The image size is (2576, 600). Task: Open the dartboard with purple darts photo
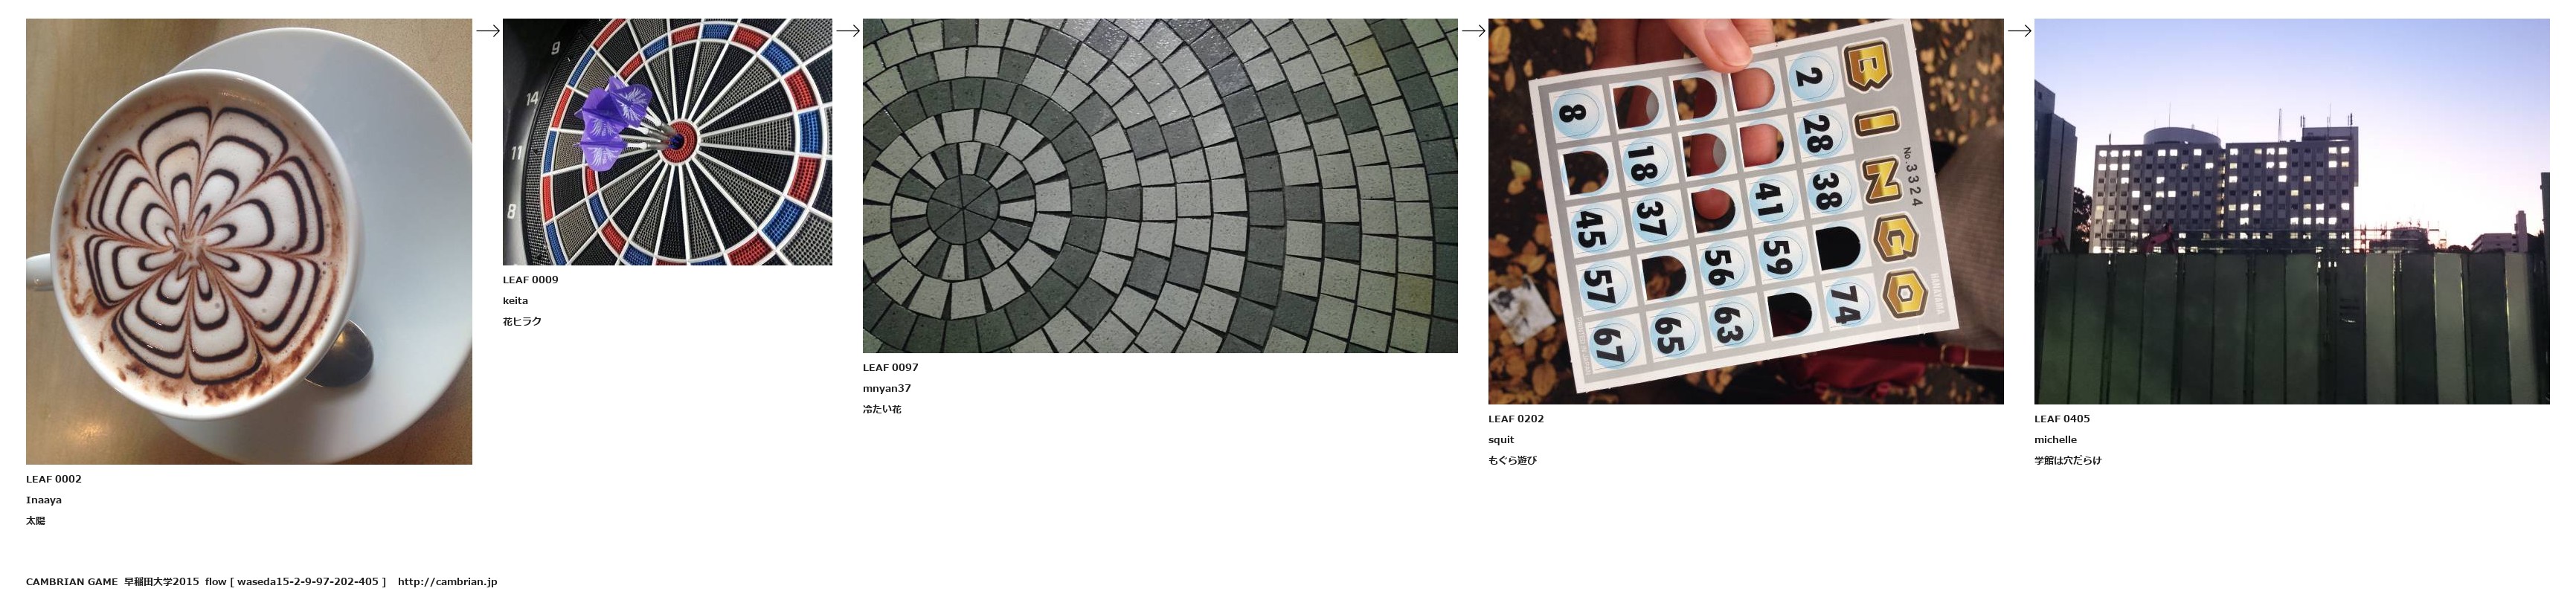667,142
